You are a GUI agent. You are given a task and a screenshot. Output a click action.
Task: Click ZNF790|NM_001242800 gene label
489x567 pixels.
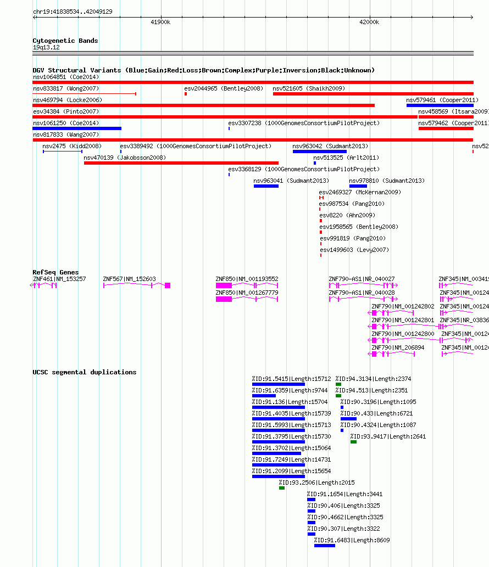coord(403,334)
